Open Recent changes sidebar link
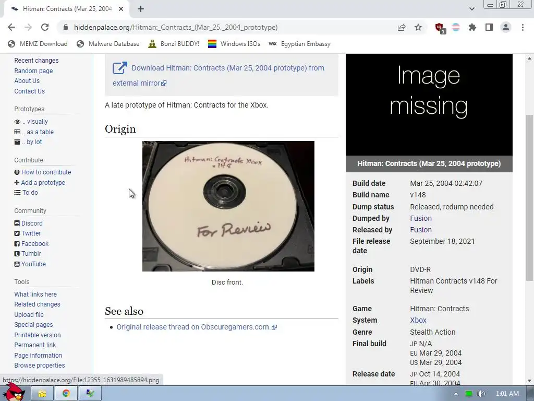The height and width of the screenshot is (401, 534). point(37,61)
